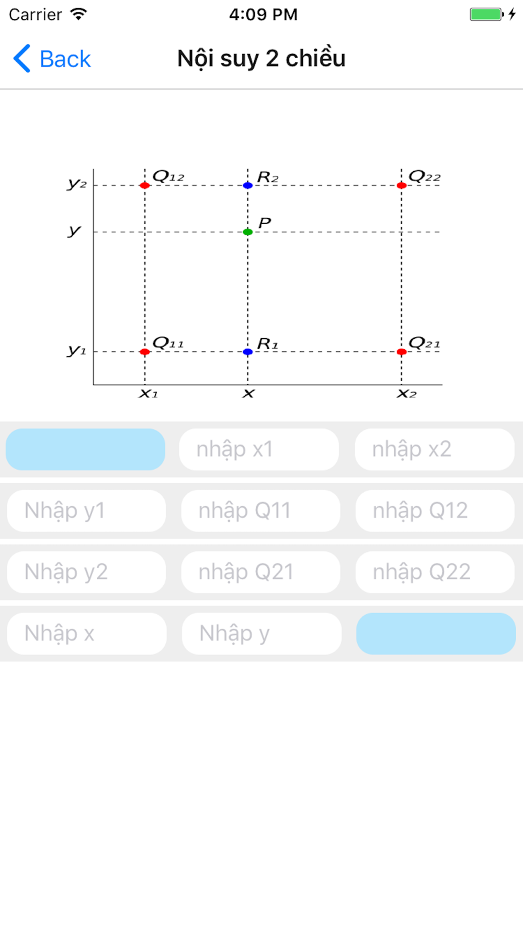Focus the 'nhập x2' input field

tap(435, 449)
